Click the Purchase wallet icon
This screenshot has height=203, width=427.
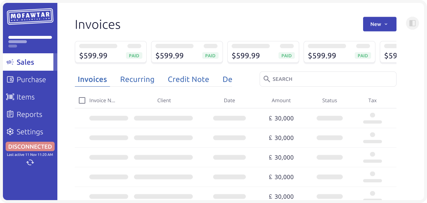pos(10,80)
